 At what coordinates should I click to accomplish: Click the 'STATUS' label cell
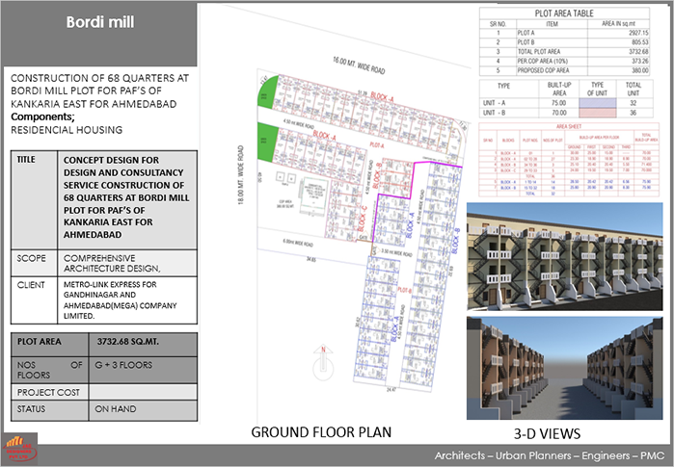(50, 411)
